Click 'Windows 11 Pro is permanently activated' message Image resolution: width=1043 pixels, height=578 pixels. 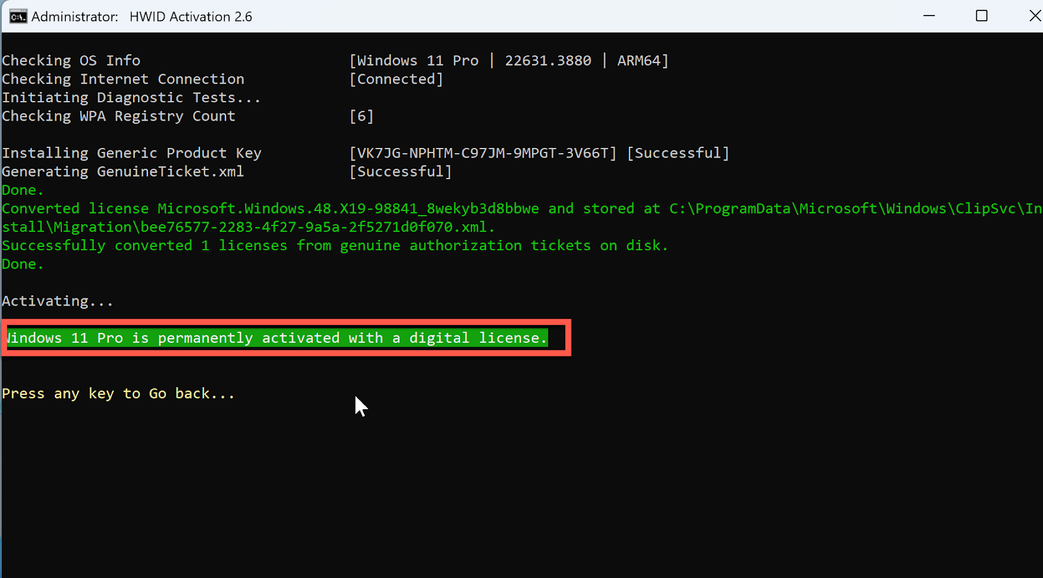point(276,338)
